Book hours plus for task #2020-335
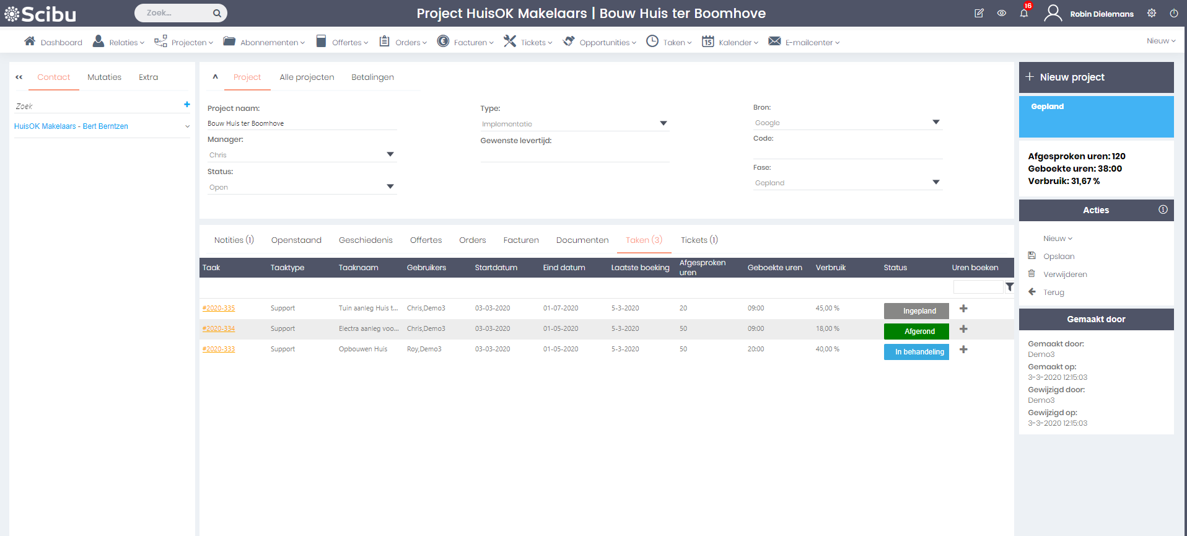Image resolution: width=1187 pixels, height=536 pixels. 963,309
